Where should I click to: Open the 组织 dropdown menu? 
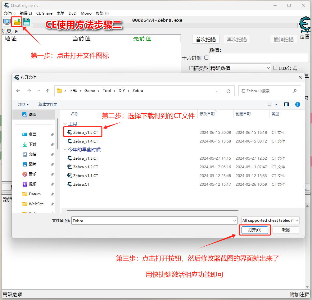click(23, 105)
